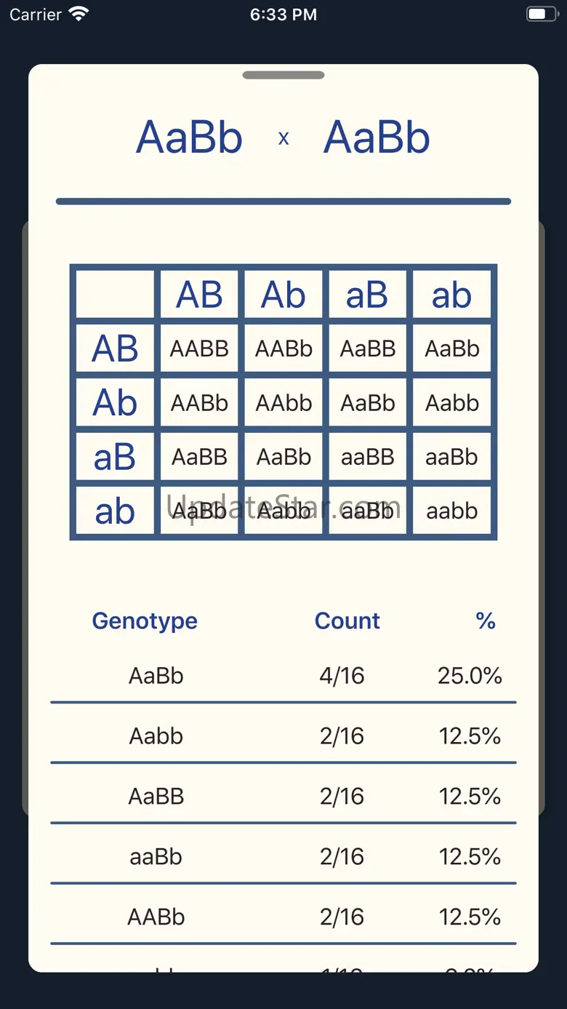Select the AaBb 4/16 results row
The width and height of the screenshot is (567, 1009).
pyautogui.click(x=283, y=676)
